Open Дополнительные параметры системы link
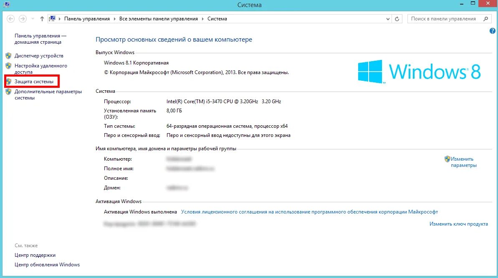Image resolution: width=498 pixels, height=278 pixels. click(48, 94)
